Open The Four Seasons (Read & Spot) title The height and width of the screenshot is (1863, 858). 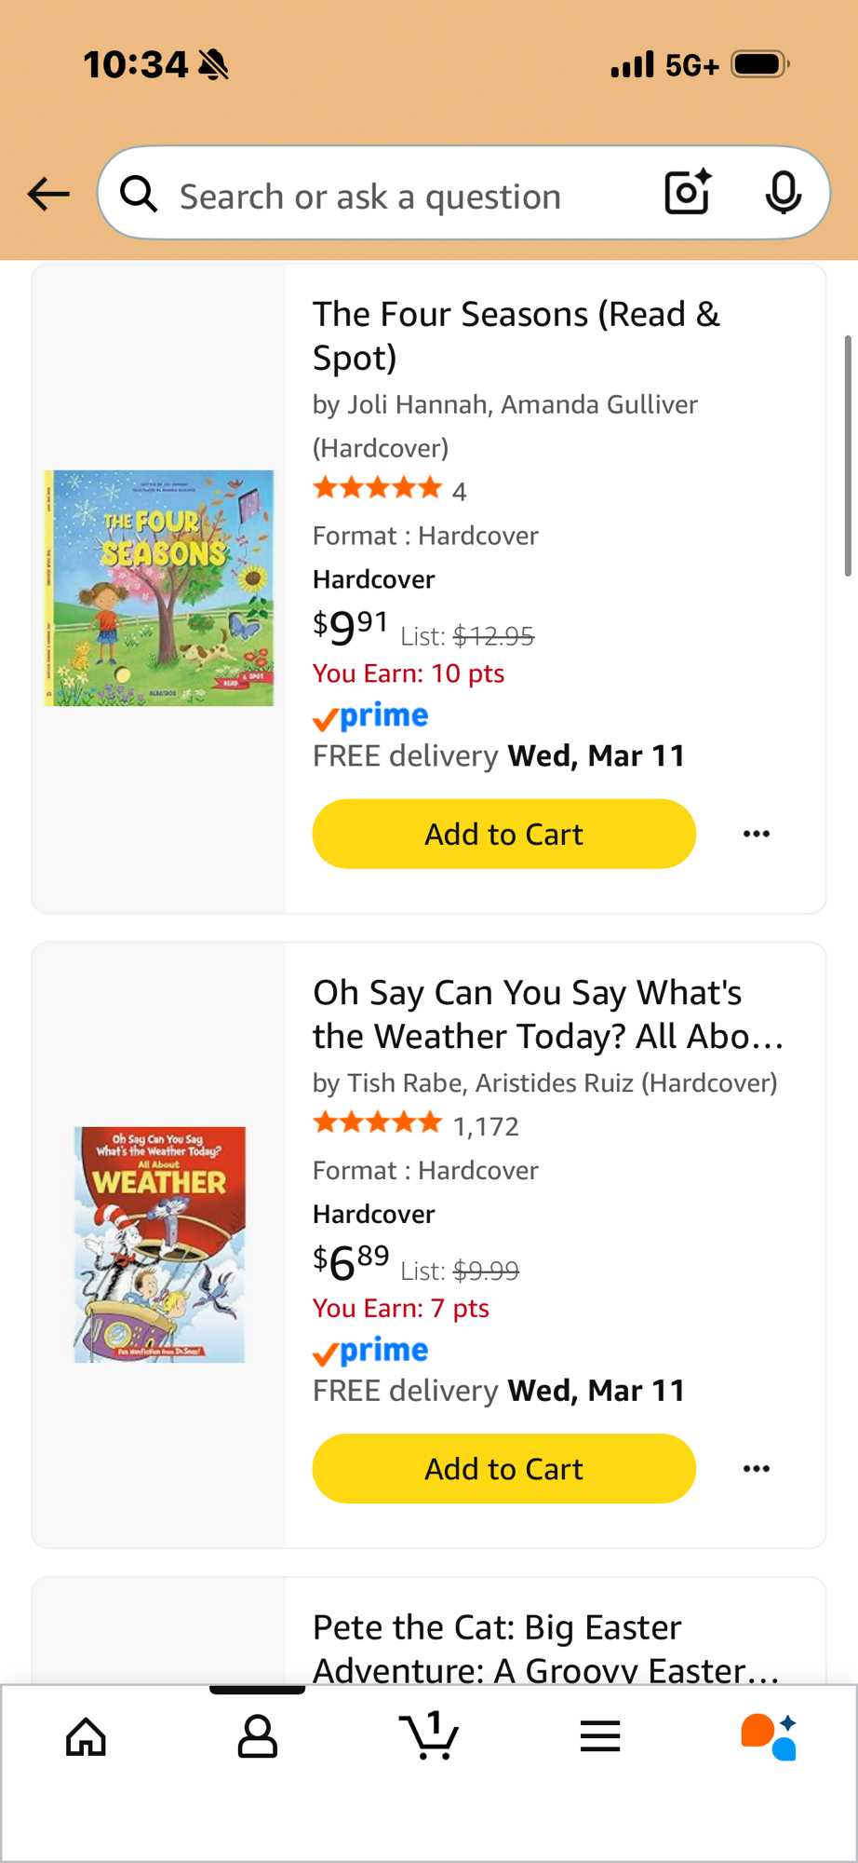(x=516, y=335)
